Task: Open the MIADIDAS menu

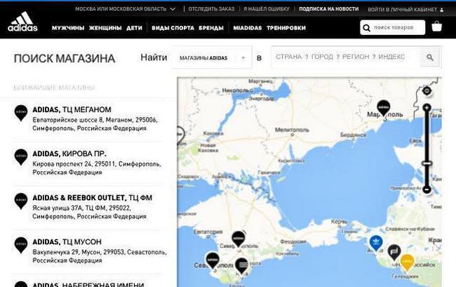Action: (248, 28)
